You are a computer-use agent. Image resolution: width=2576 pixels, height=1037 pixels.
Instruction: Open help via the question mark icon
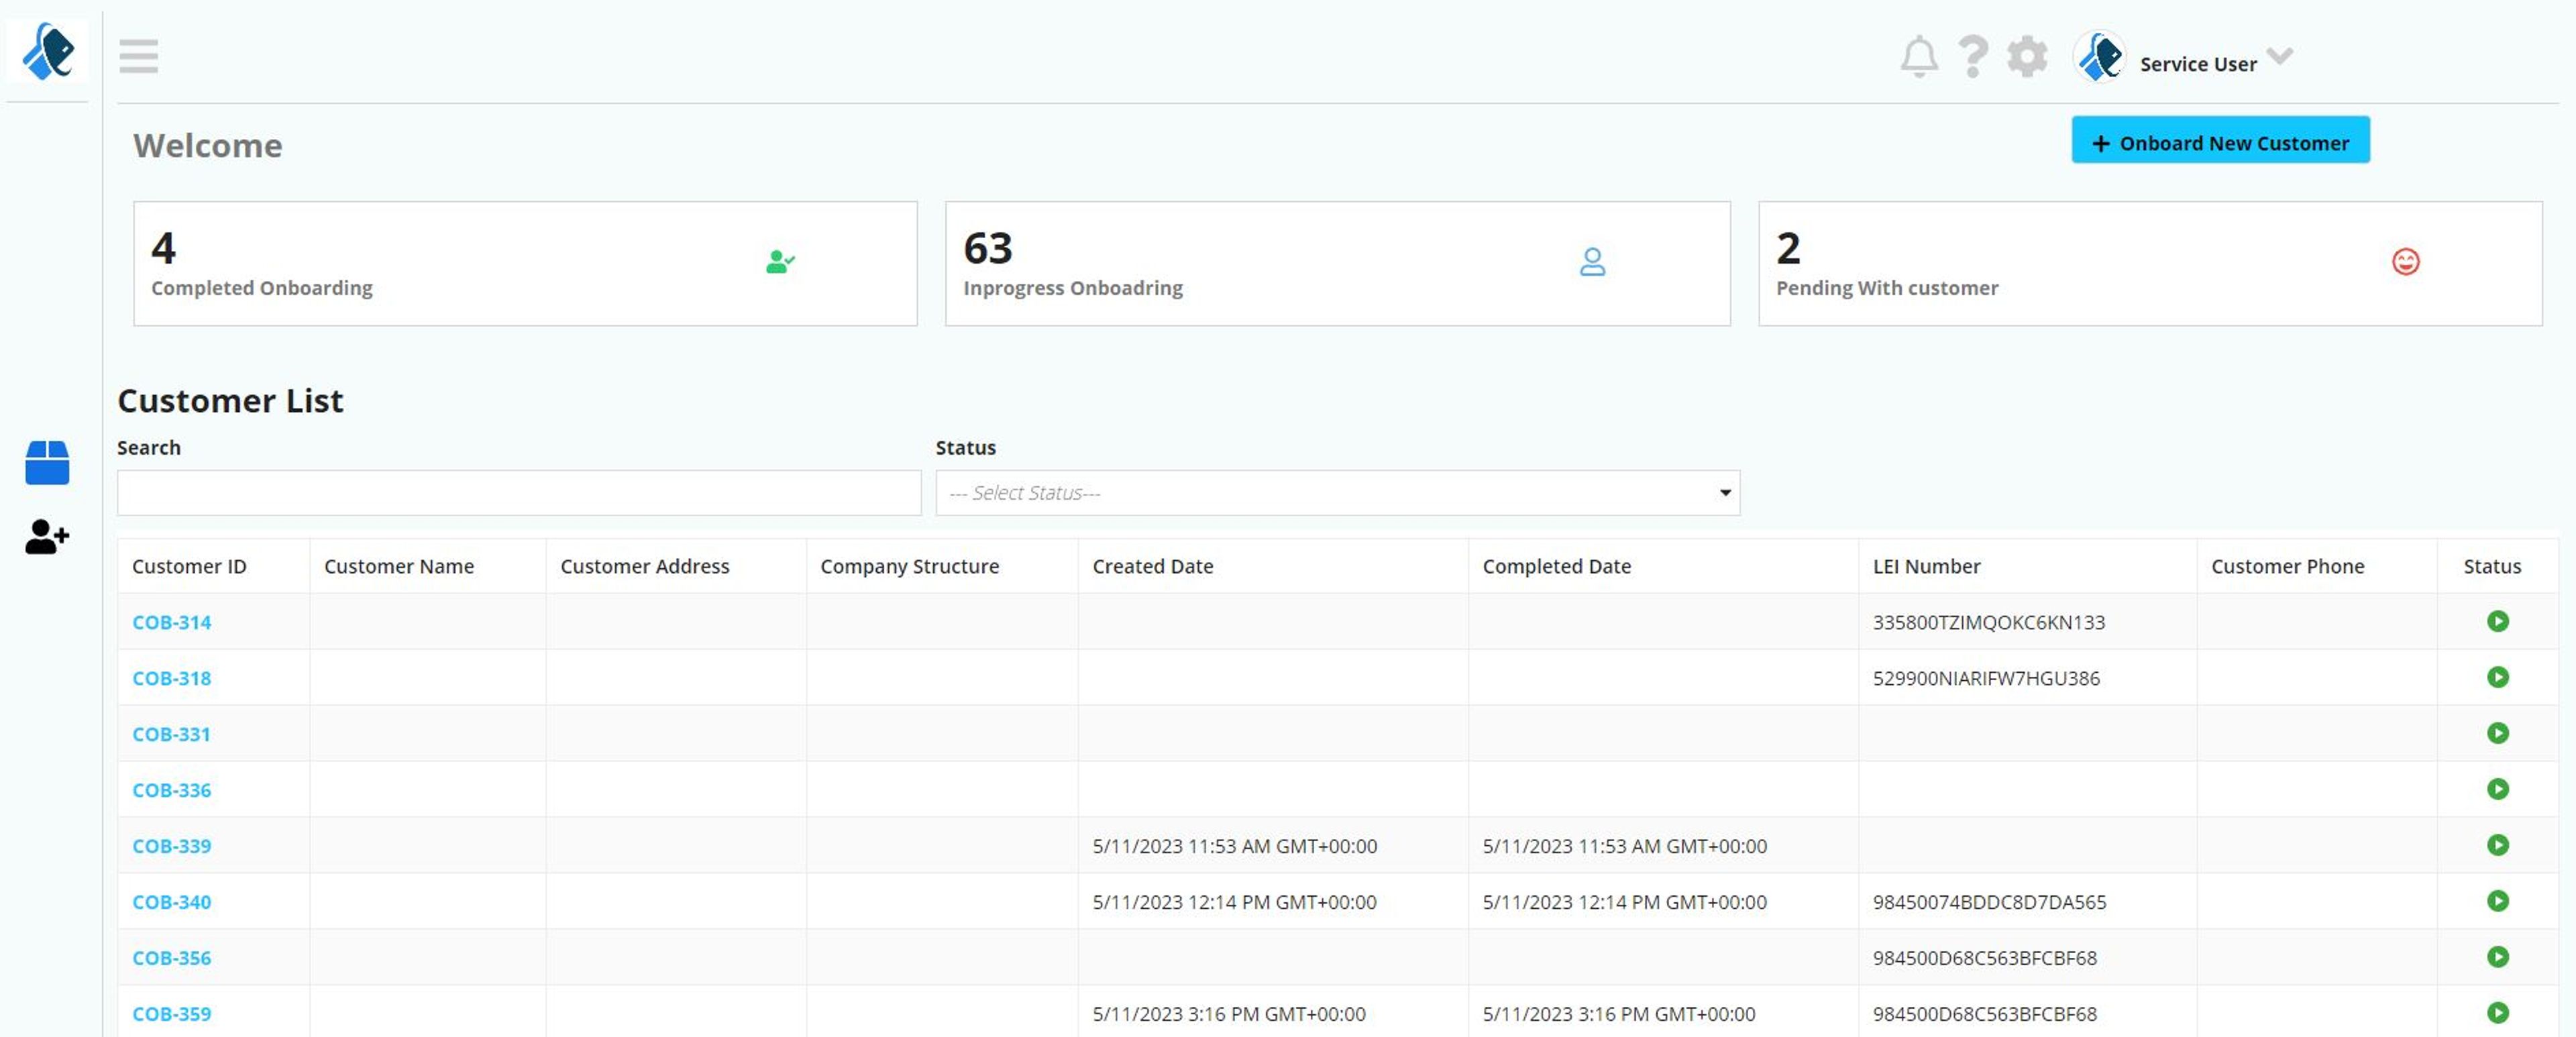coord(1973,57)
